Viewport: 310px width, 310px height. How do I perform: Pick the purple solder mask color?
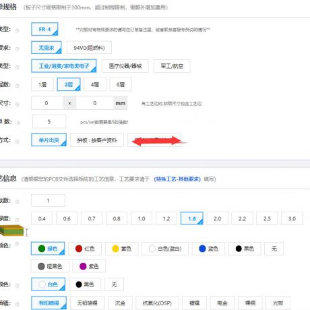[x=89, y=266]
